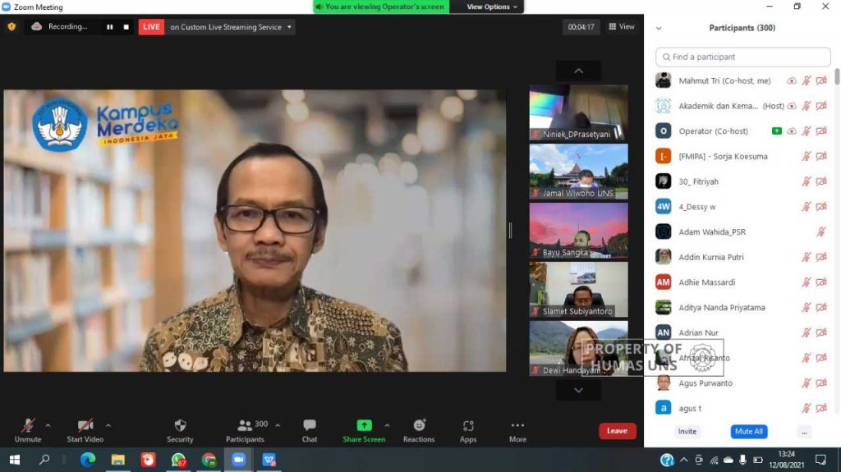The image size is (841, 472).
Task: Select the Slamet Subiyantoro video thumbnail
Action: [x=579, y=290]
